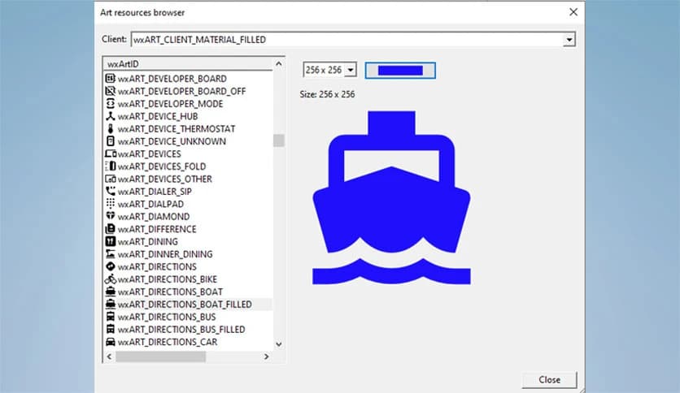Select the wxART_DIALER_SIP text
Viewport: 680px width, 393px height.
(155, 192)
